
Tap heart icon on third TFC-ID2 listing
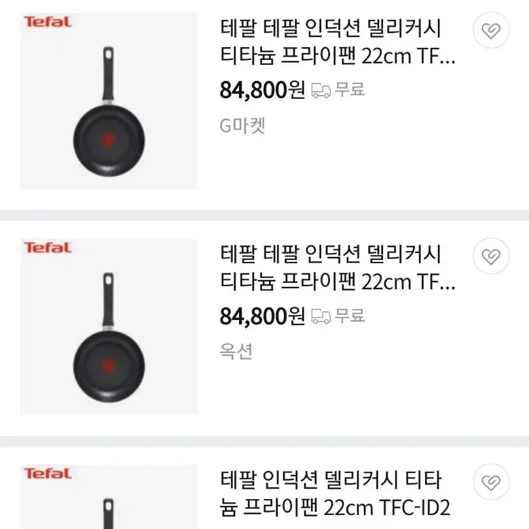[x=491, y=482]
